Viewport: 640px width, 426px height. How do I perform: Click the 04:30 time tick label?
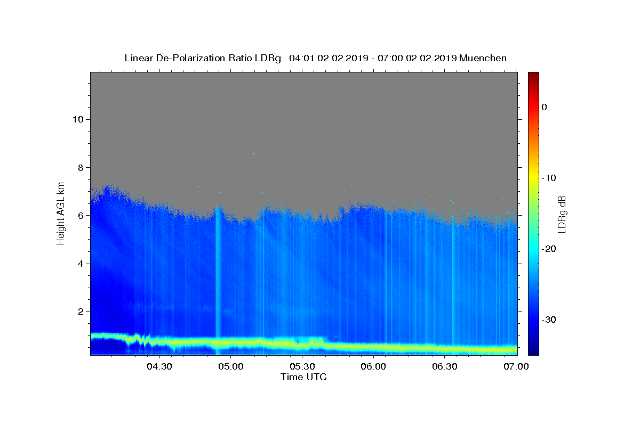[159, 366]
